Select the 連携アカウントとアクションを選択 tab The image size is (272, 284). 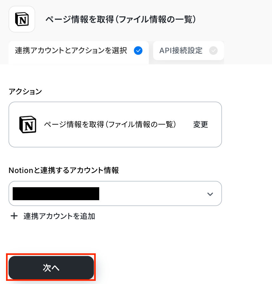[x=71, y=51]
